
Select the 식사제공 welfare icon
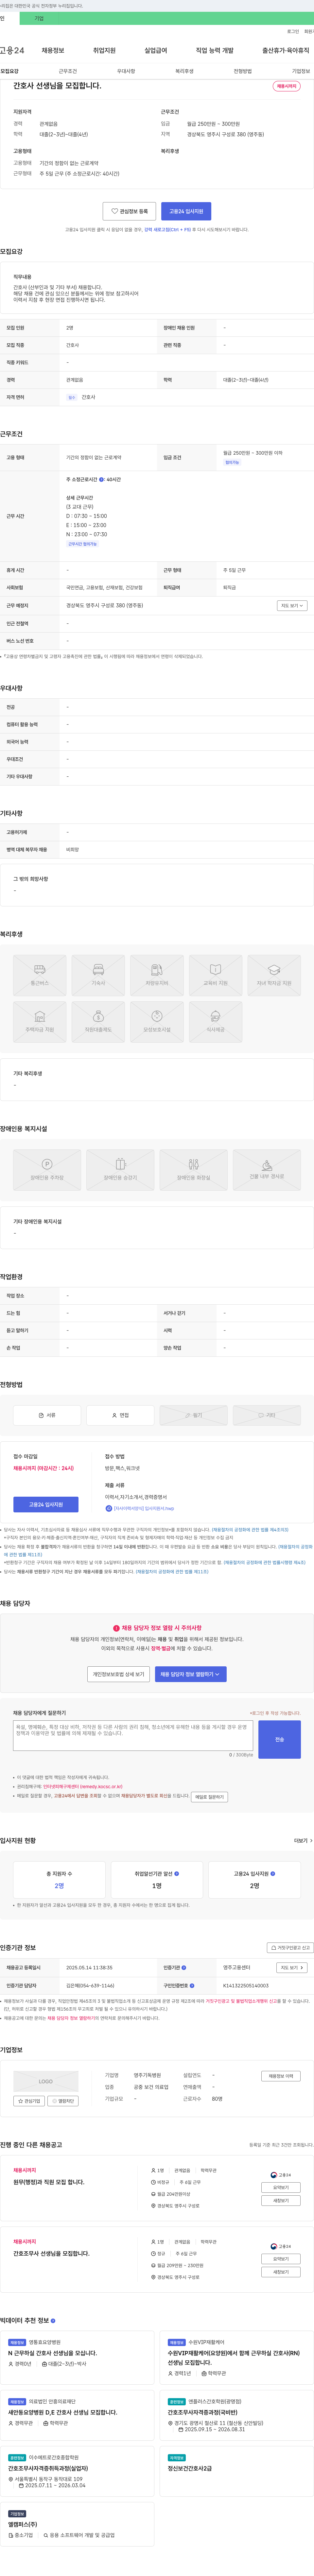(215, 1022)
